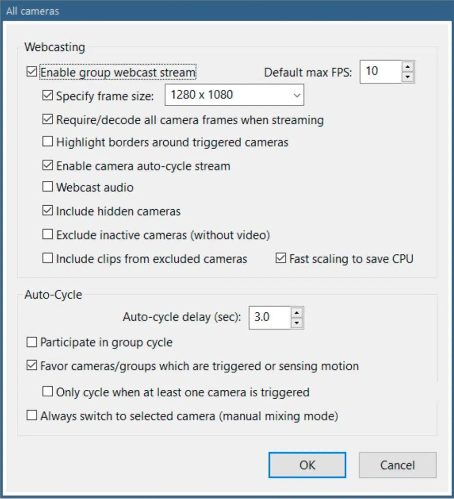Disable Require/decode all camera frames when streaming
Screen dimensions: 454x499
(x=48, y=119)
